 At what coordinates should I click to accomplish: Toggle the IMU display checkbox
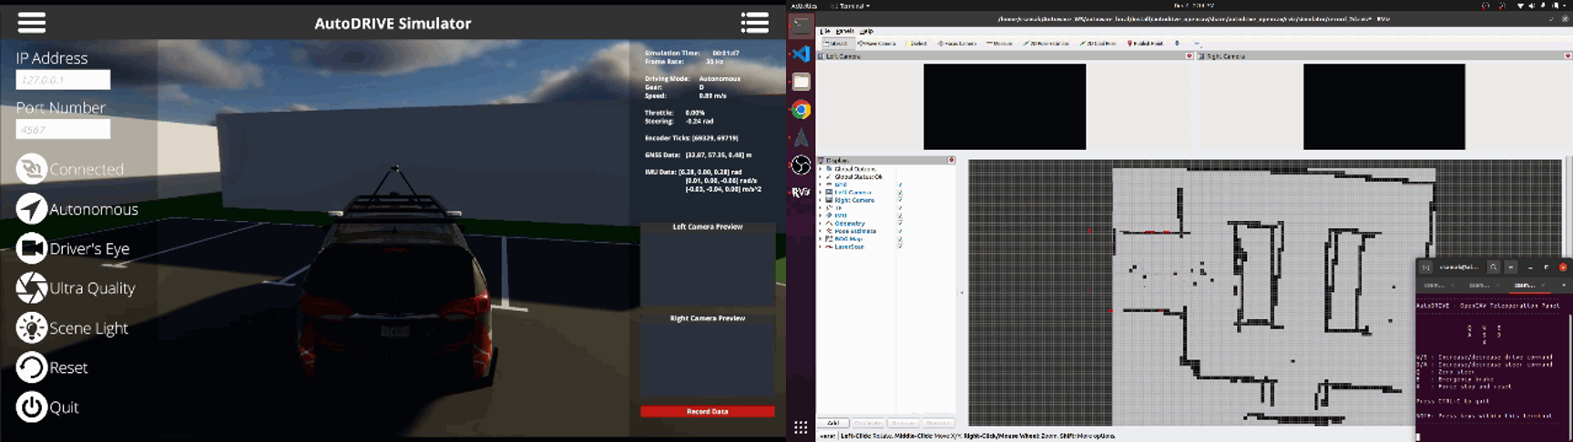(900, 216)
